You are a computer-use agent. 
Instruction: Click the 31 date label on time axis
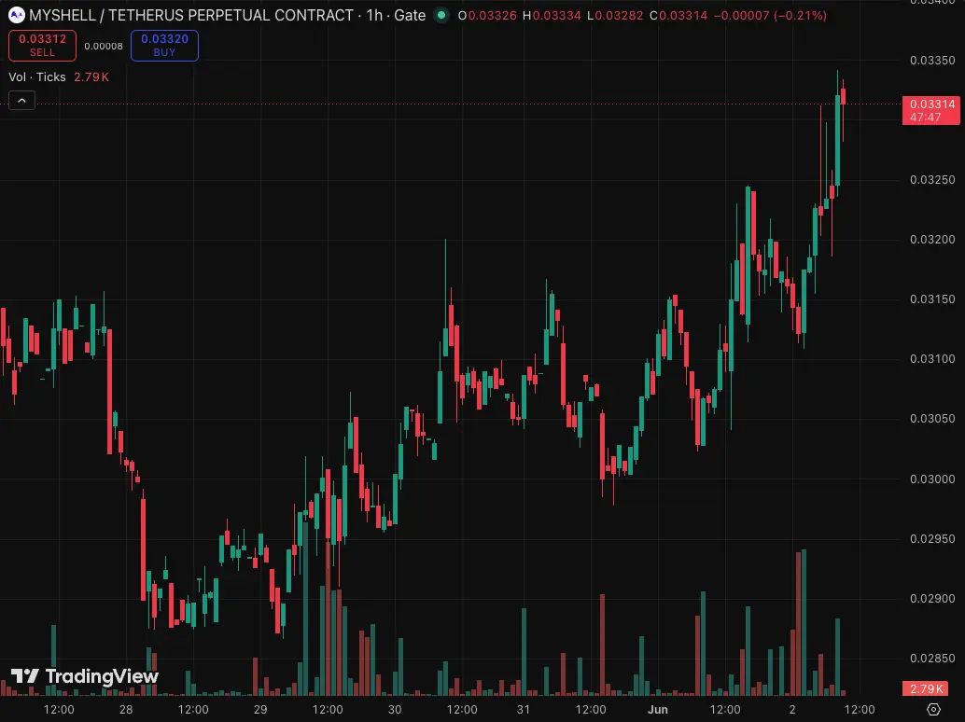[524, 710]
